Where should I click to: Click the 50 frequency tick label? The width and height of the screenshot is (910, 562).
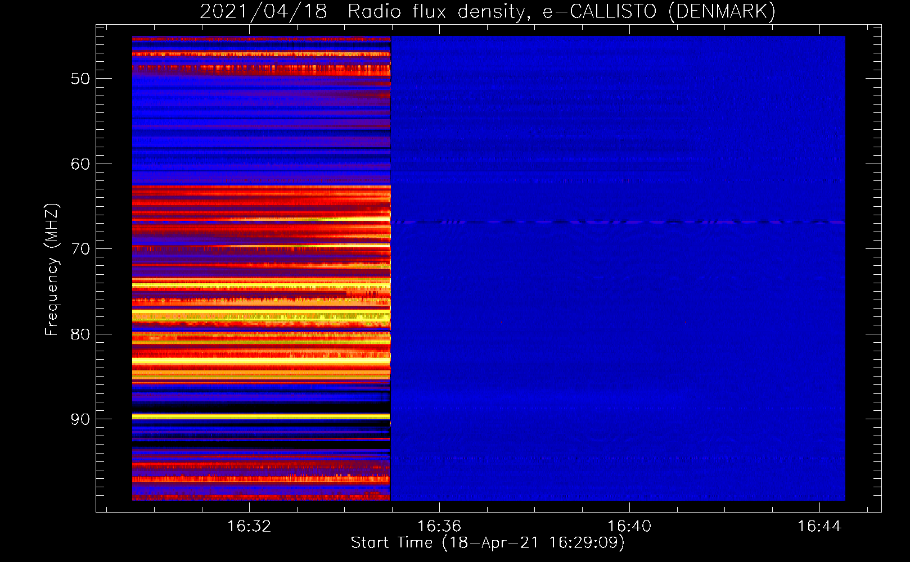(80, 79)
